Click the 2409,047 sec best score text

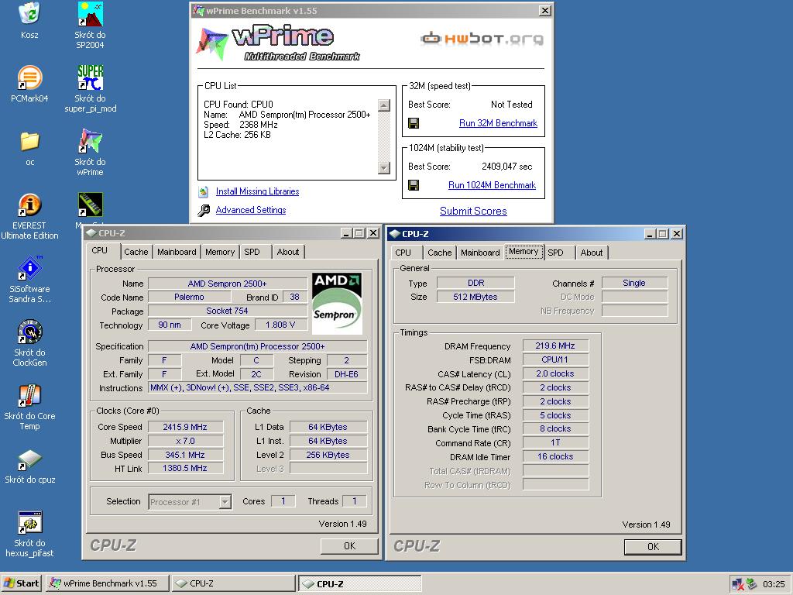[x=506, y=167]
